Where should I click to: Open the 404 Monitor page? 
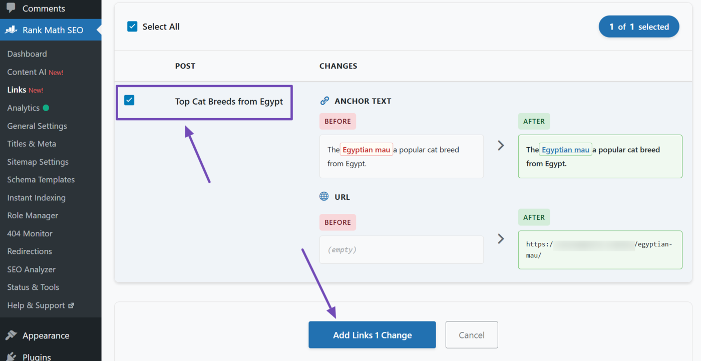click(x=29, y=233)
